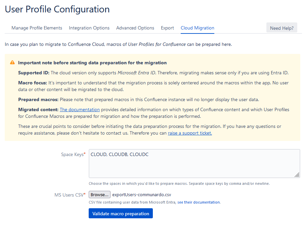This screenshot has width=305, height=228.
Task: Click the Space Keys helper text below the textarea
Action: click(179, 183)
